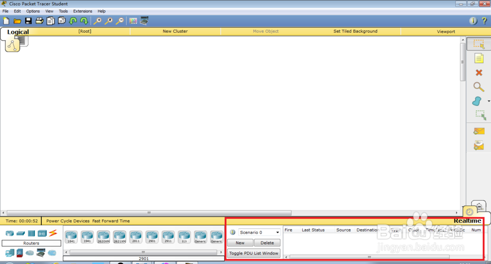The height and width of the screenshot is (264, 491).
Task: Zoom in with the plus magnifier
Action: tap(97, 21)
